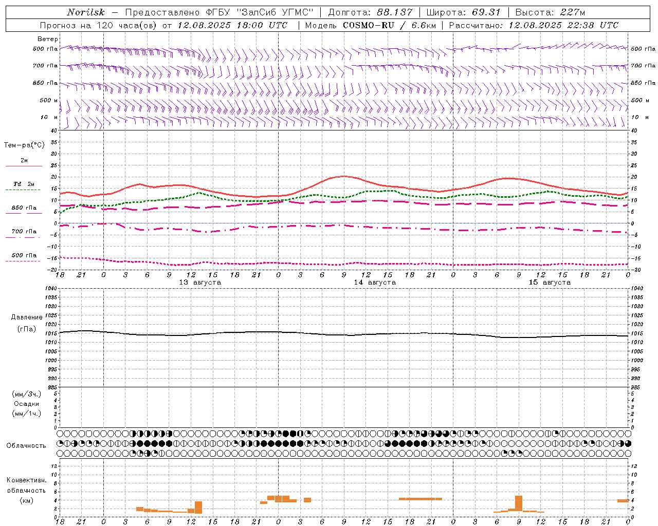Click the Широта: 69.31 value
This screenshot has height=526, width=658.
click(x=464, y=12)
